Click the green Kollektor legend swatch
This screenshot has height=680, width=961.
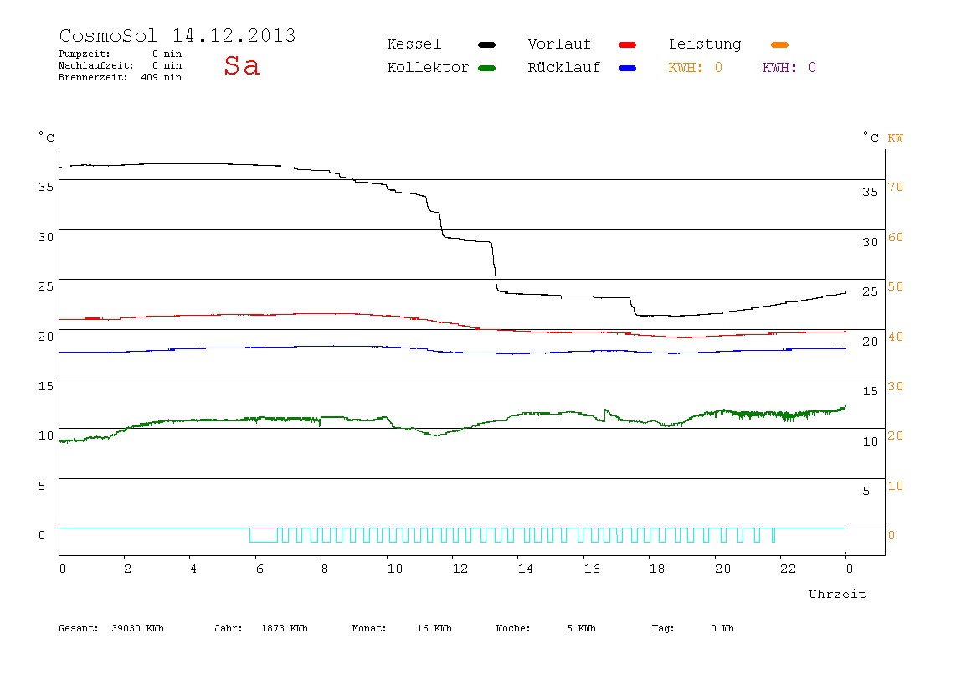486,68
